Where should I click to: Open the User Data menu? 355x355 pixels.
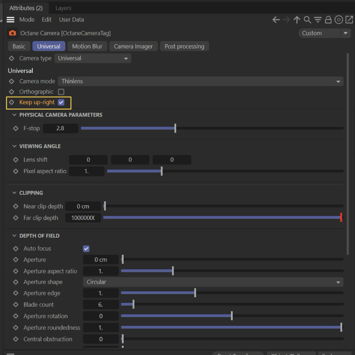(72, 20)
